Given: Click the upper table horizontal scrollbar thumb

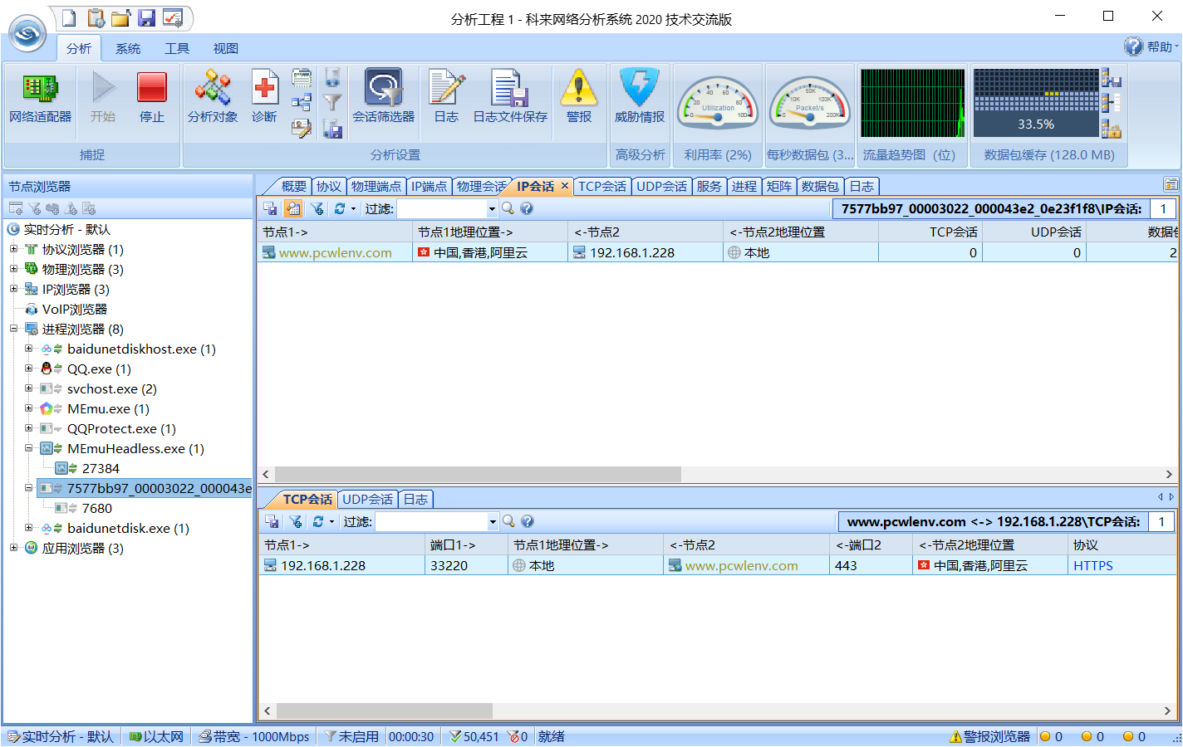Looking at the screenshot, I should click(478, 474).
